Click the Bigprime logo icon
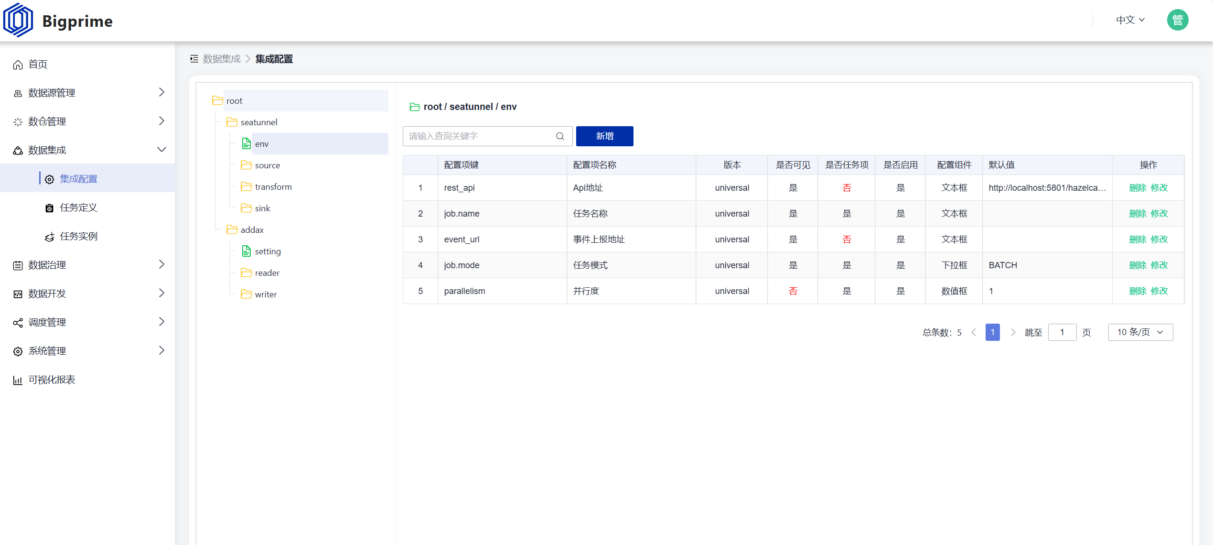 [18, 20]
